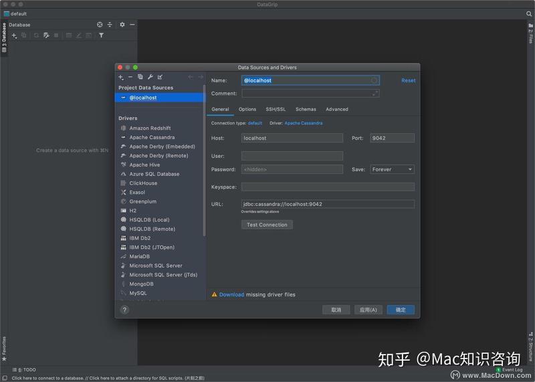The image size is (535, 382).
Task: Click the Test Connection button
Action: tap(267, 225)
